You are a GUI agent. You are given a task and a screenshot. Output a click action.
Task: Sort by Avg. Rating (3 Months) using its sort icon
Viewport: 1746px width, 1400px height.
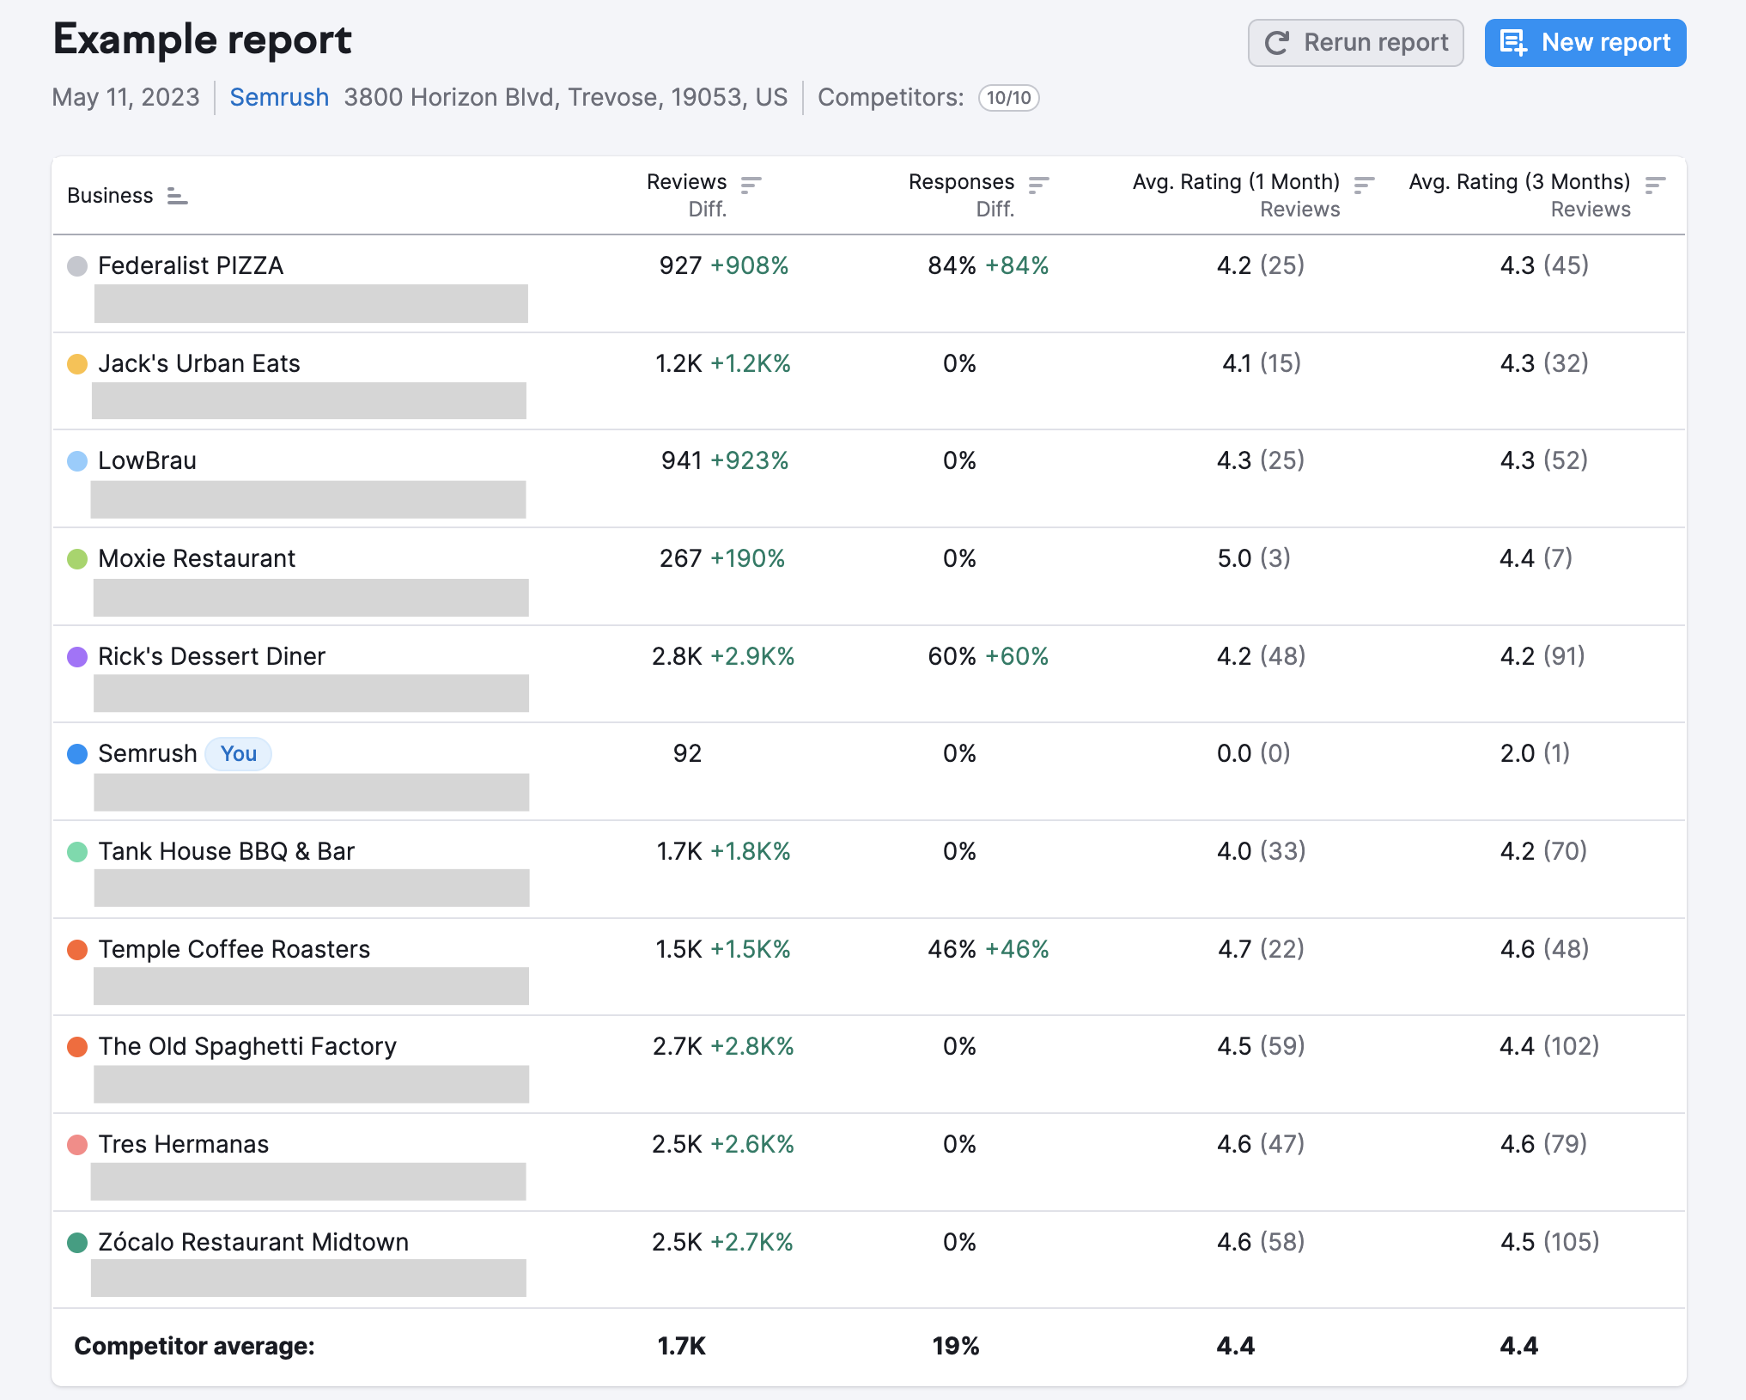(1653, 183)
